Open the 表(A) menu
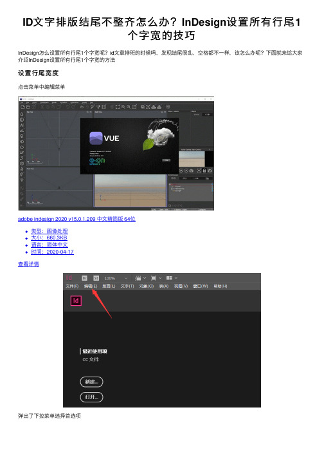Screen dimensions: 324x459 164,286
